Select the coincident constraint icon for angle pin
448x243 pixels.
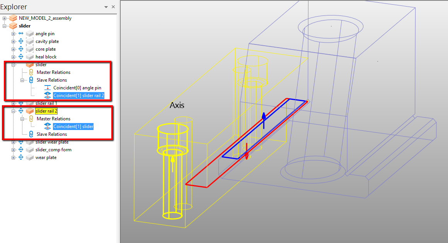click(47, 87)
